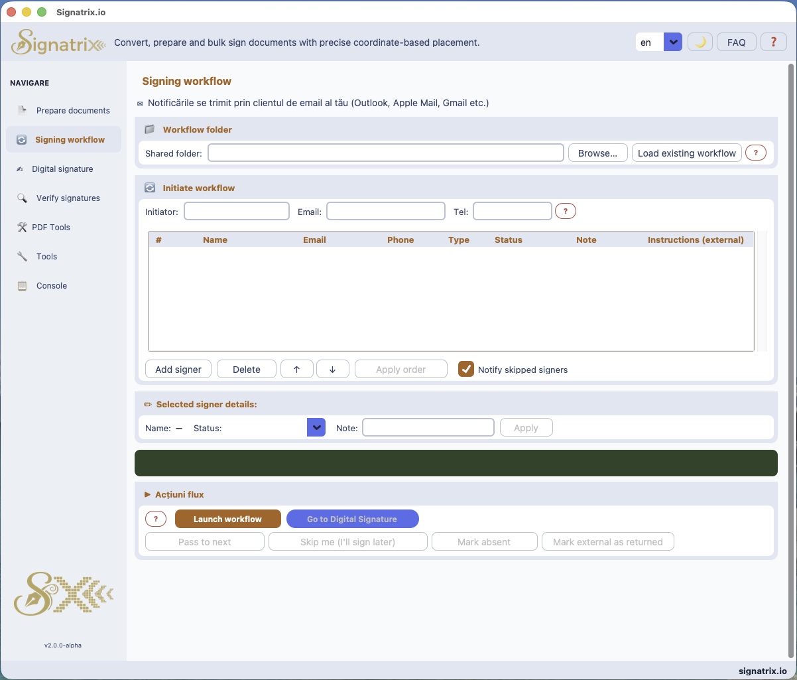Image resolution: width=797 pixels, height=680 pixels.
Task: Open Tools from the sidebar navigation
Action: coord(22,256)
